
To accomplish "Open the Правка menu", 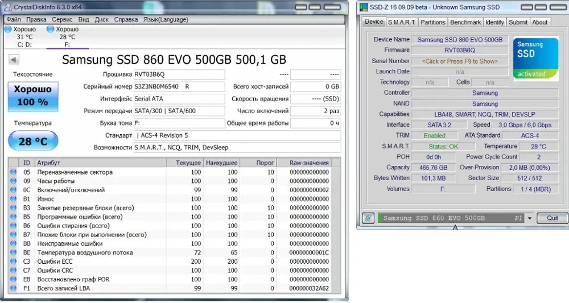I will [36, 19].
